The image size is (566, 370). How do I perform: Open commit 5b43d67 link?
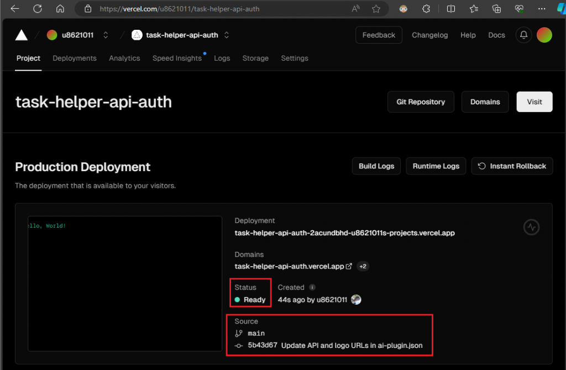click(x=263, y=345)
